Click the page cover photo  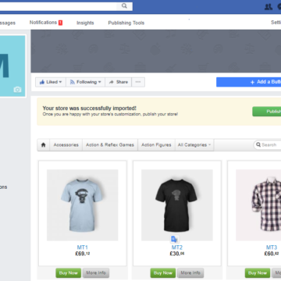pos(156,51)
